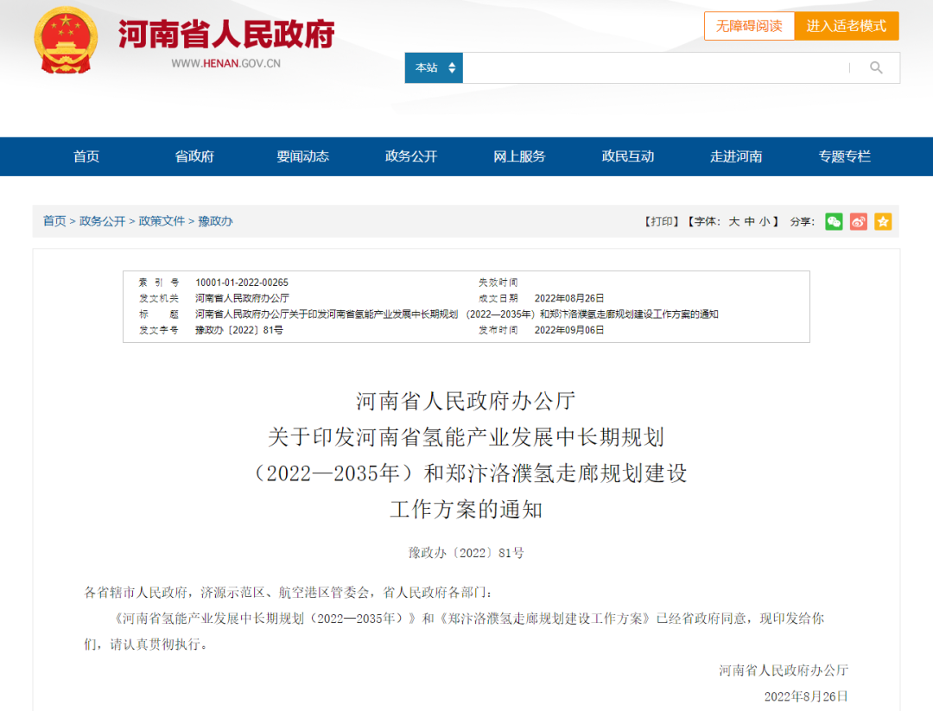933x711 pixels.
Task: Click the WWW.HENAN.GOV.CN site address text
Action: (226, 64)
